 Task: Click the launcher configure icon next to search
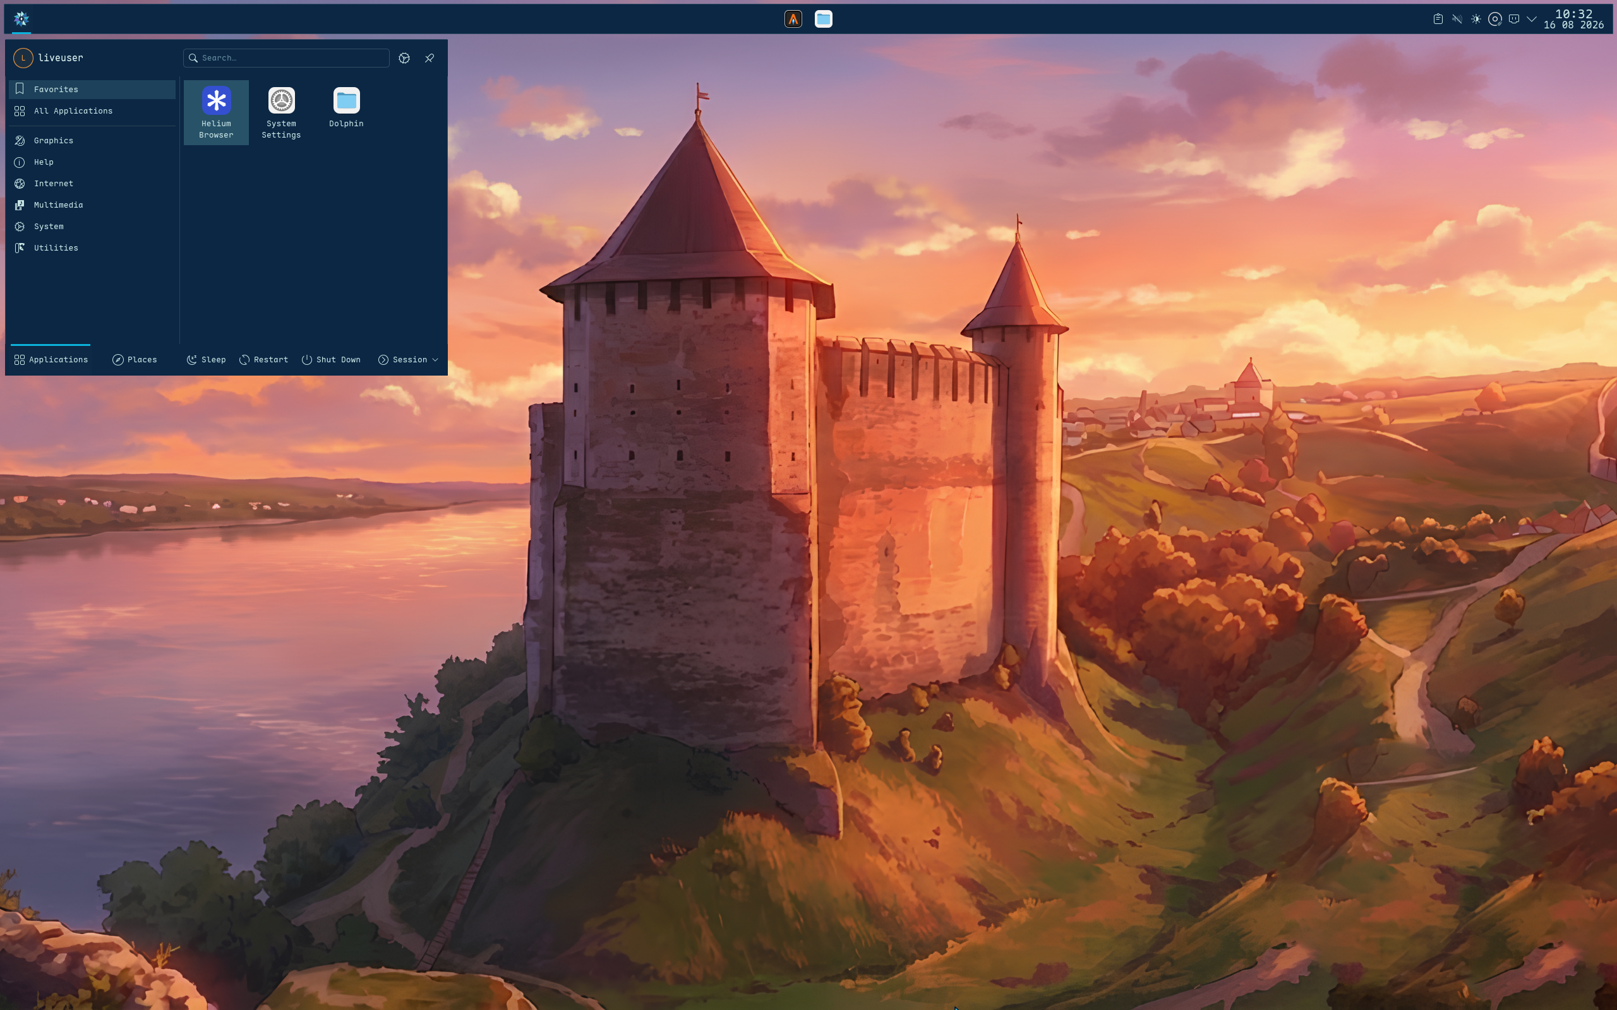point(404,58)
